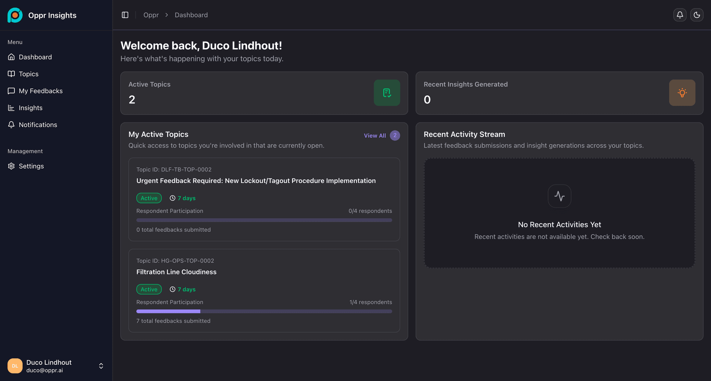Image resolution: width=711 pixels, height=381 pixels.
Task: Click '1/4 respondents' label
Action: (371, 302)
